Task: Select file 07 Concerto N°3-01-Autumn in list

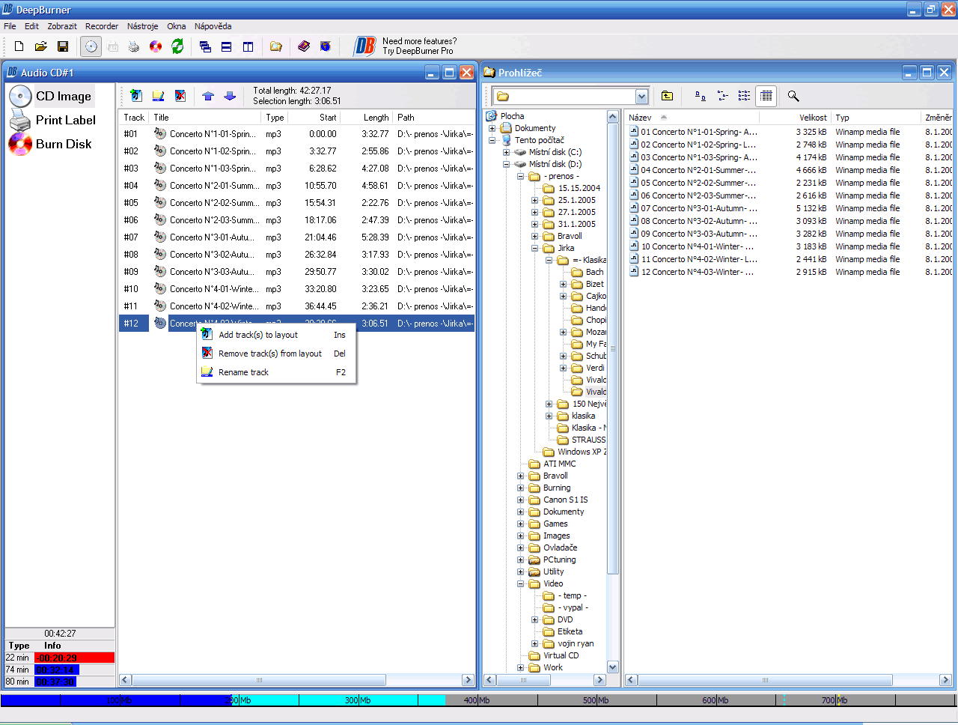Action: 693,208
